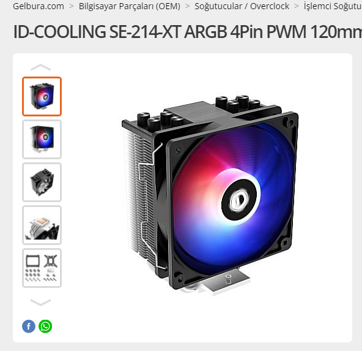Click the ID-COOLING SE-214-XT product title

point(188,31)
